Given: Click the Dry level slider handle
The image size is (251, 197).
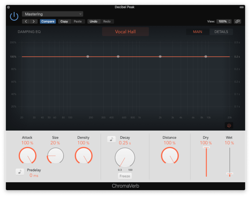Looking at the screenshot, I should [206, 148].
